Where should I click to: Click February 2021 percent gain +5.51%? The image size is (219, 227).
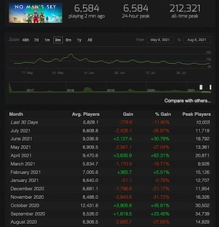coord(161,172)
